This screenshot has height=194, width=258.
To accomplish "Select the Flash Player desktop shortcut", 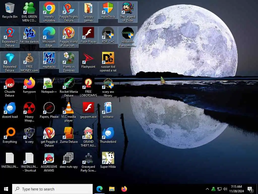I will coord(88,35).
